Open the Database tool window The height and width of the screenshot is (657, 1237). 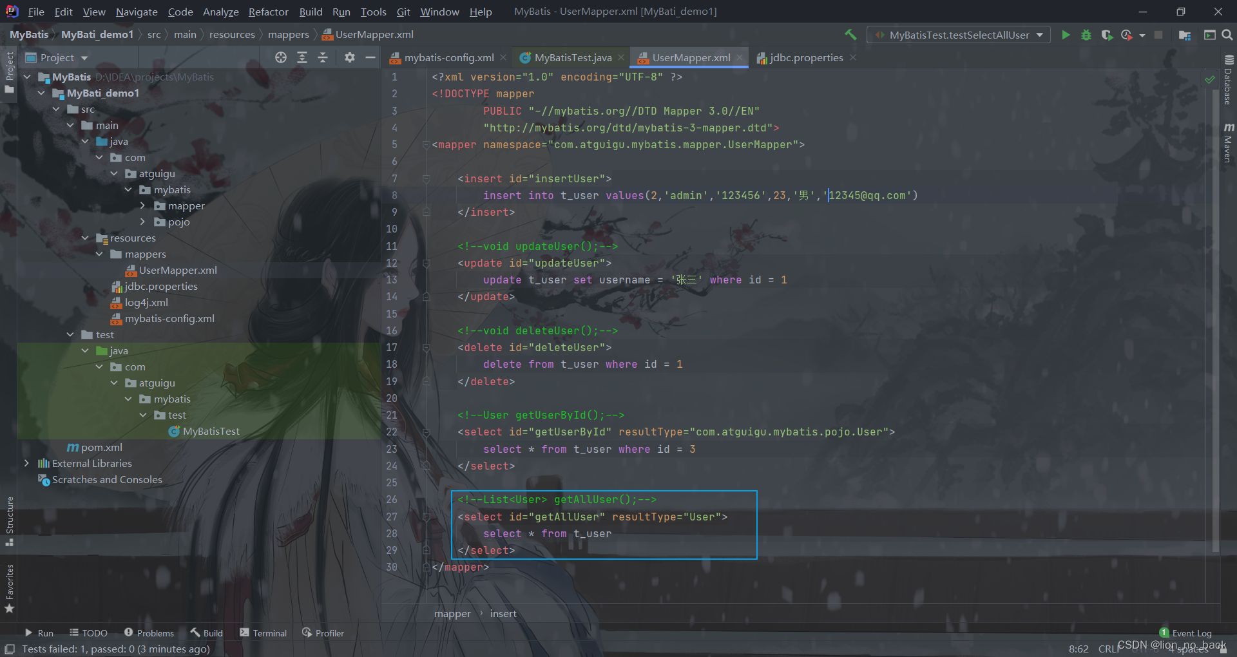(x=1228, y=80)
